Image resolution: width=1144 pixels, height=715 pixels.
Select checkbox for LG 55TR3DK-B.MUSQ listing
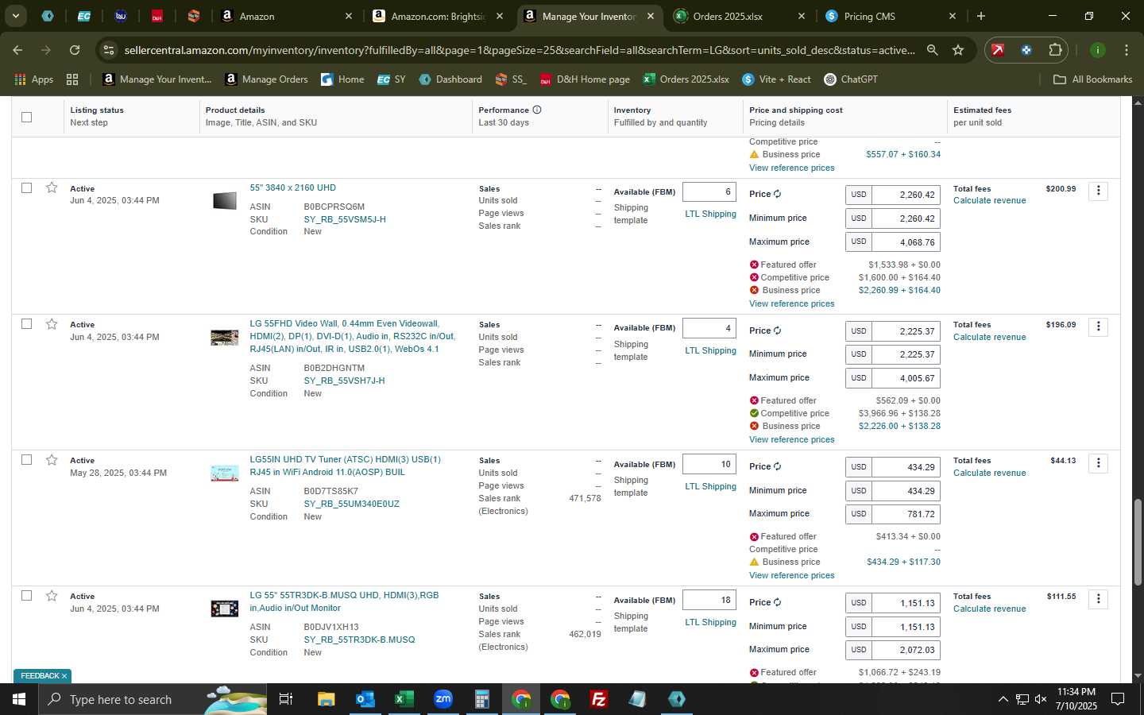point(26,596)
